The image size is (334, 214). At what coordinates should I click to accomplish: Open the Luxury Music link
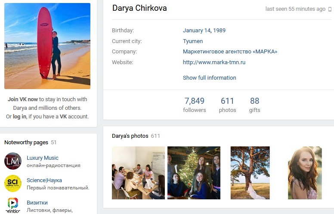point(42,158)
